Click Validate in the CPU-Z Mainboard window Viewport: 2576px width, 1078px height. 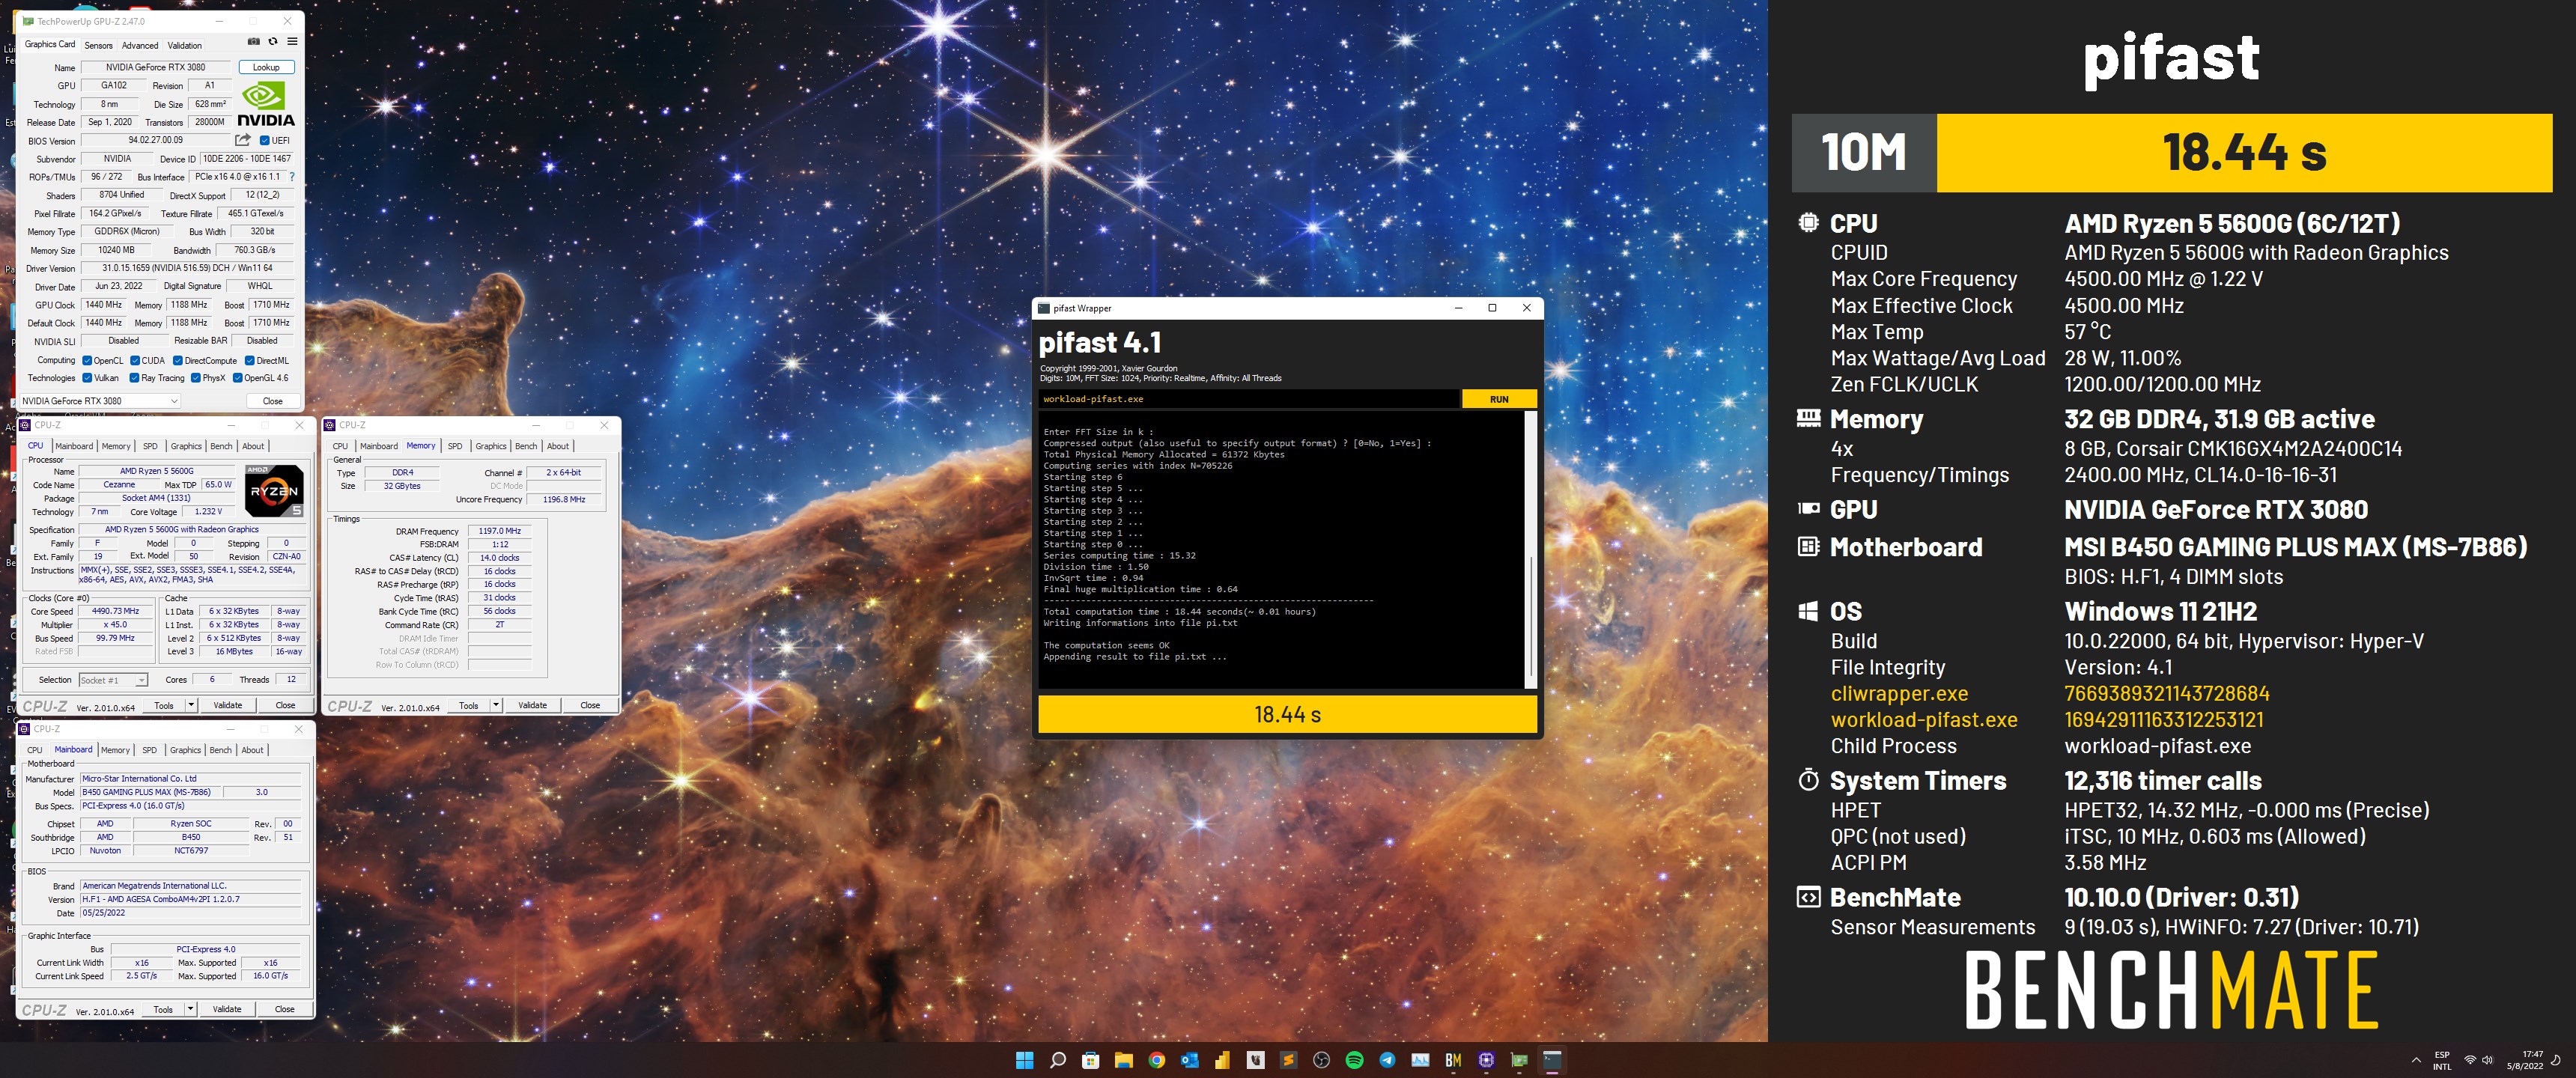(x=227, y=1009)
